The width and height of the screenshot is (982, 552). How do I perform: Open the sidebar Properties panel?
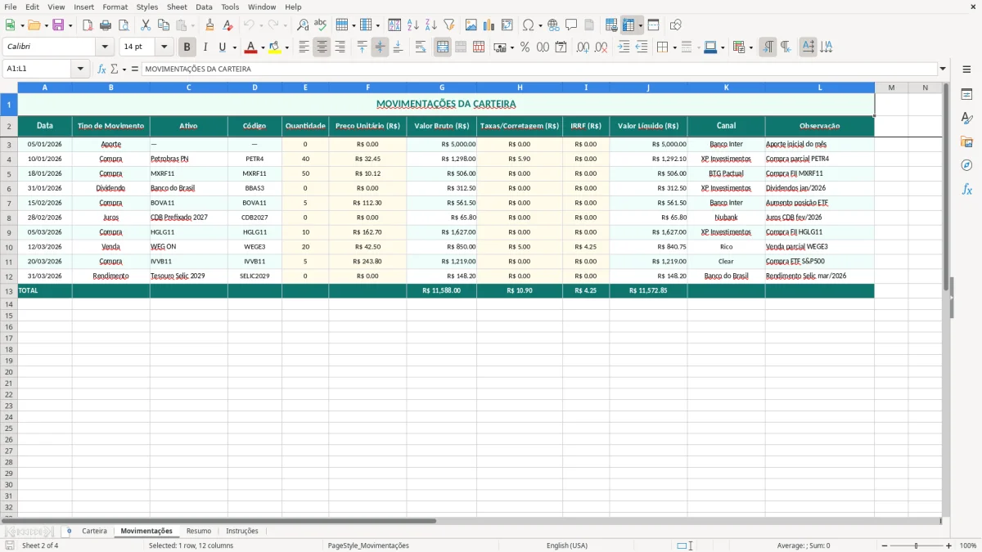pyautogui.click(x=966, y=95)
